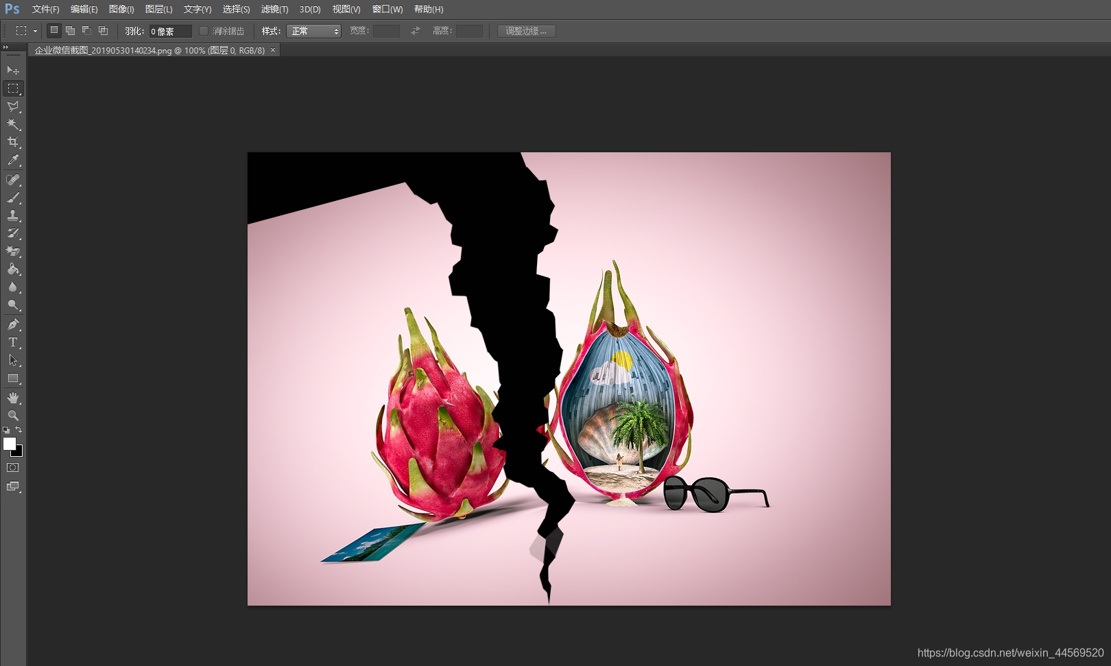Open the 文字(Y) menu

pyautogui.click(x=198, y=9)
